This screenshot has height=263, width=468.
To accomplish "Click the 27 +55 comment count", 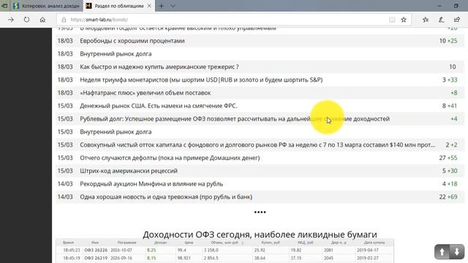I will pos(448,158).
